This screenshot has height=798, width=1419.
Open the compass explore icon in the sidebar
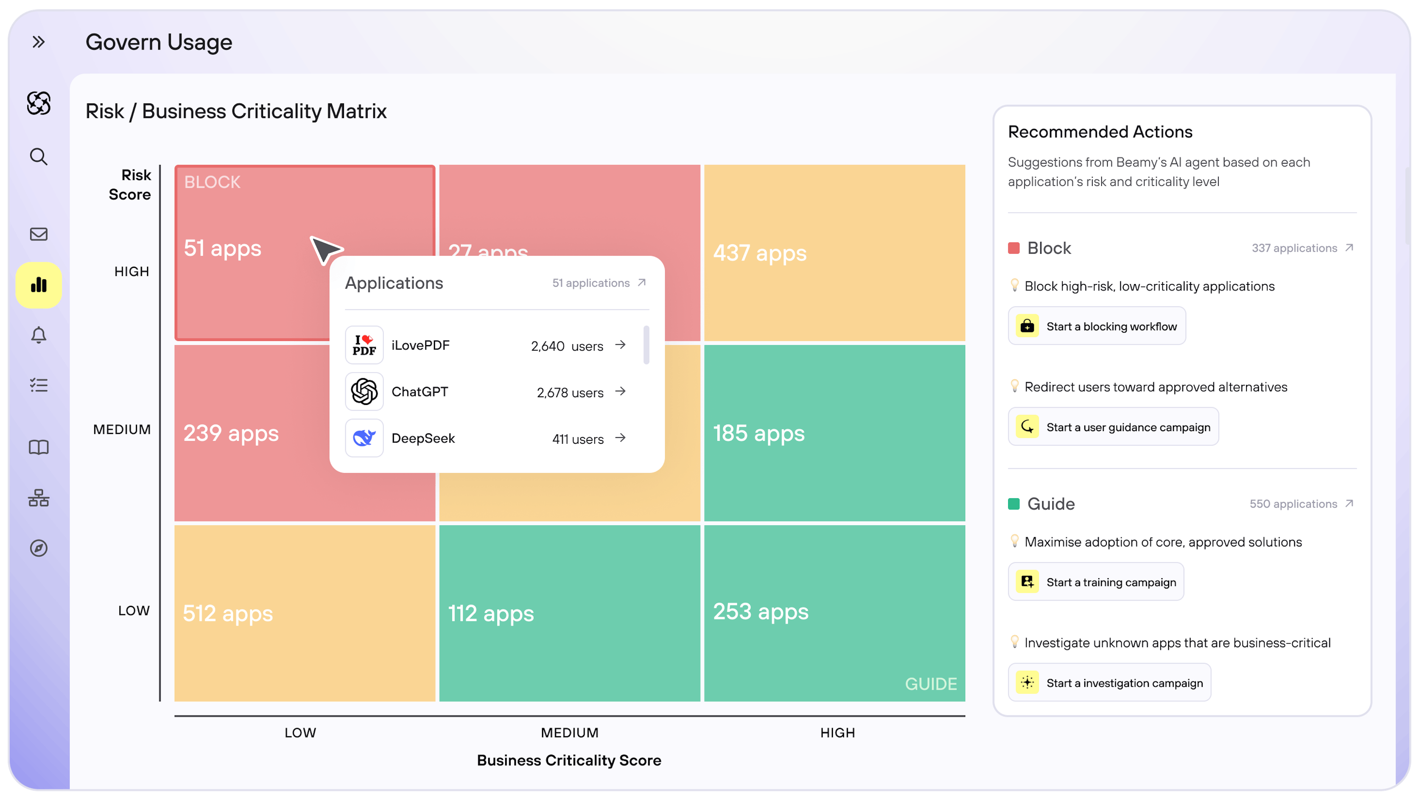(38, 548)
